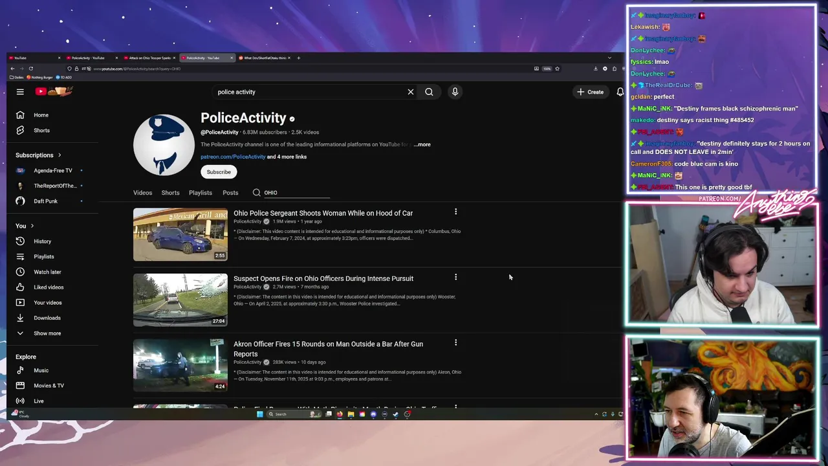Click the browser address bar URL
The image size is (828, 466).
[x=137, y=69]
